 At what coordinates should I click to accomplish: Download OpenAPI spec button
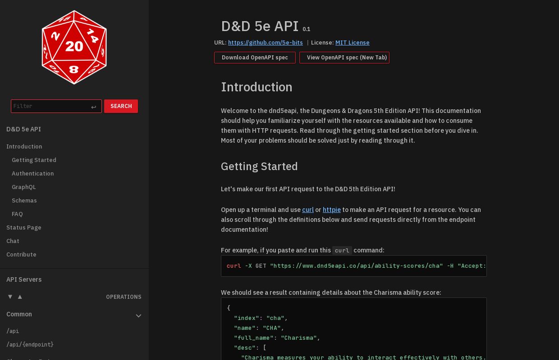(x=255, y=58)
